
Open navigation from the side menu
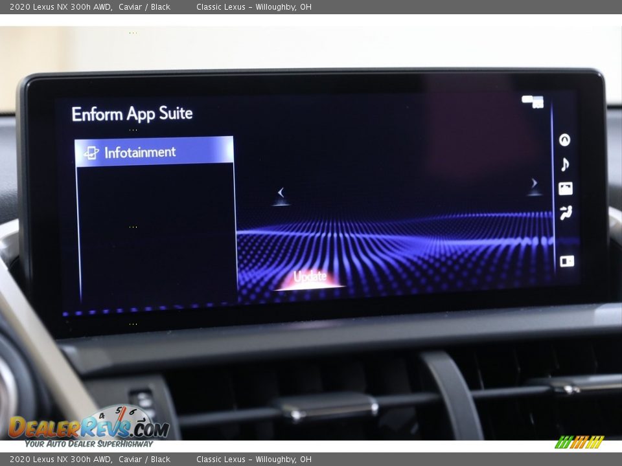564,140
